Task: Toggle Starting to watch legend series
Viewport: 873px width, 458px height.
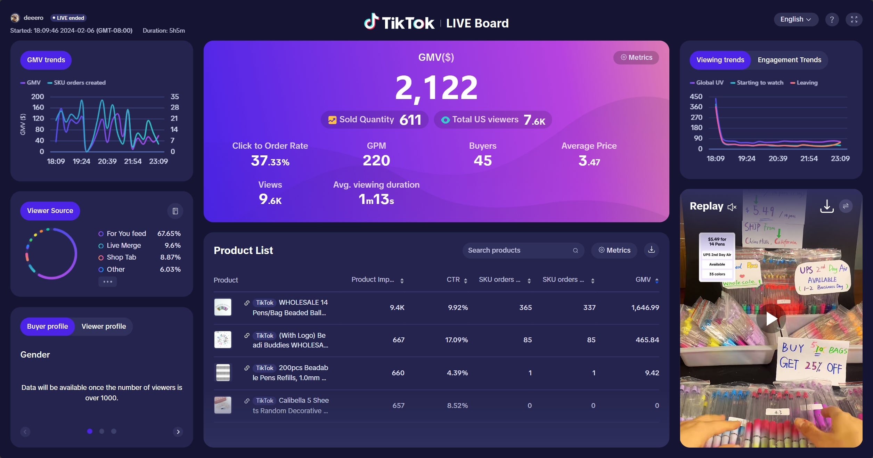Action: pos(757,83)
